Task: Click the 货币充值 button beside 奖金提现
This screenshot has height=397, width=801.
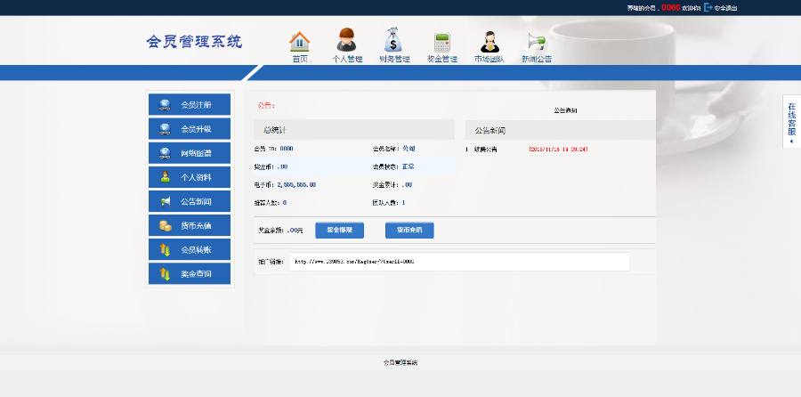Action: click(x=409, y=230)
